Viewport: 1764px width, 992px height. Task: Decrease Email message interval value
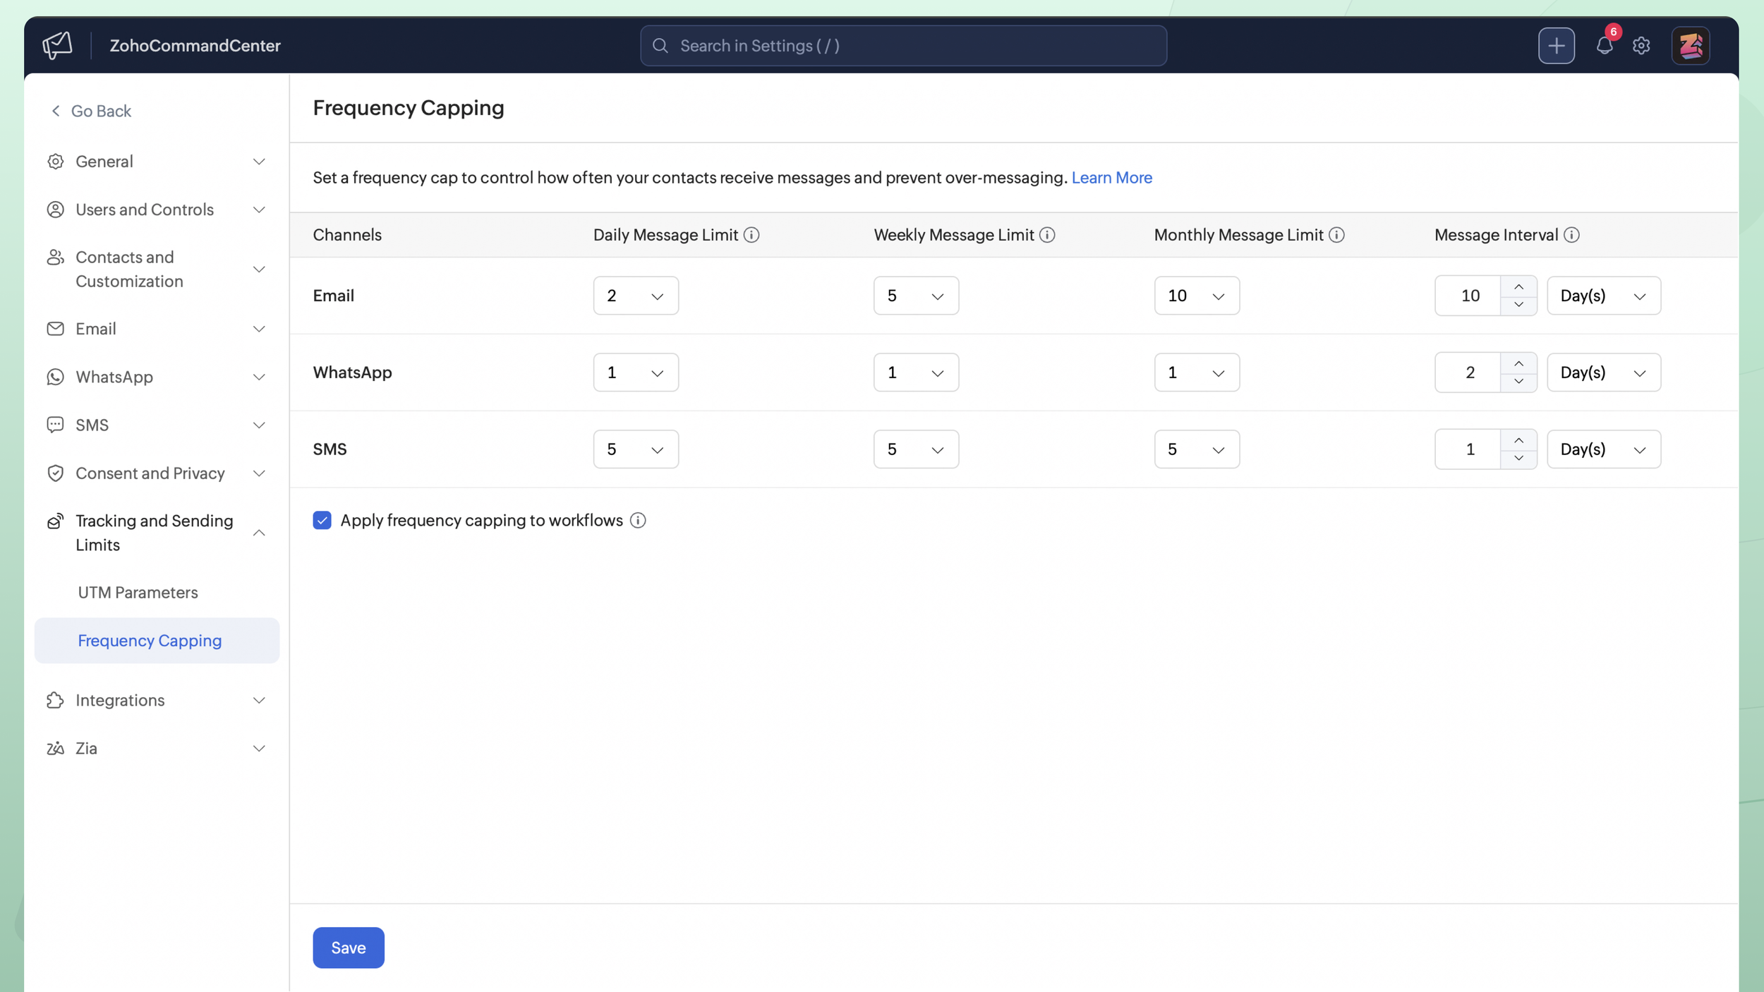coord(1518,305)
